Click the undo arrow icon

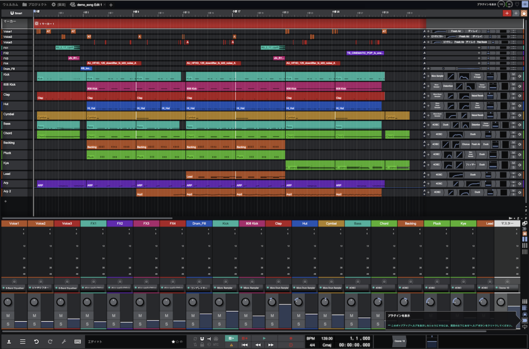coord(36,341)
